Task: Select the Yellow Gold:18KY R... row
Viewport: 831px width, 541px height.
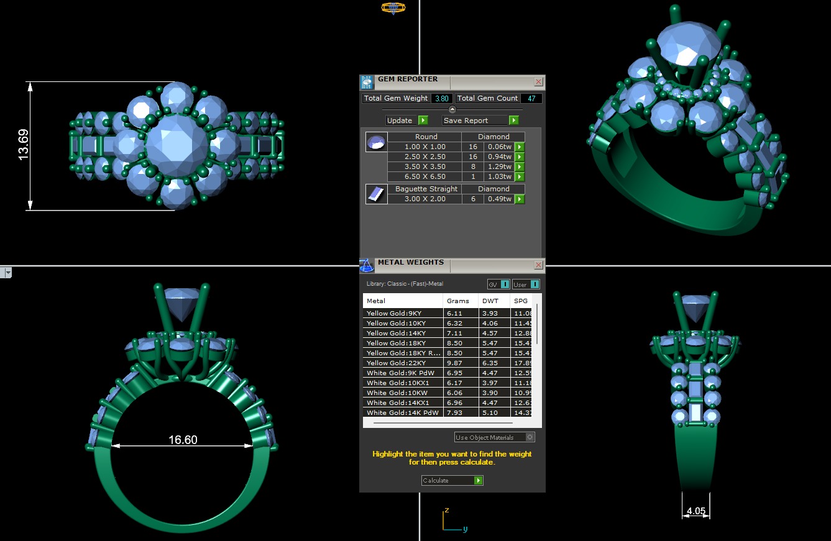Action: [x=448, y=353]
